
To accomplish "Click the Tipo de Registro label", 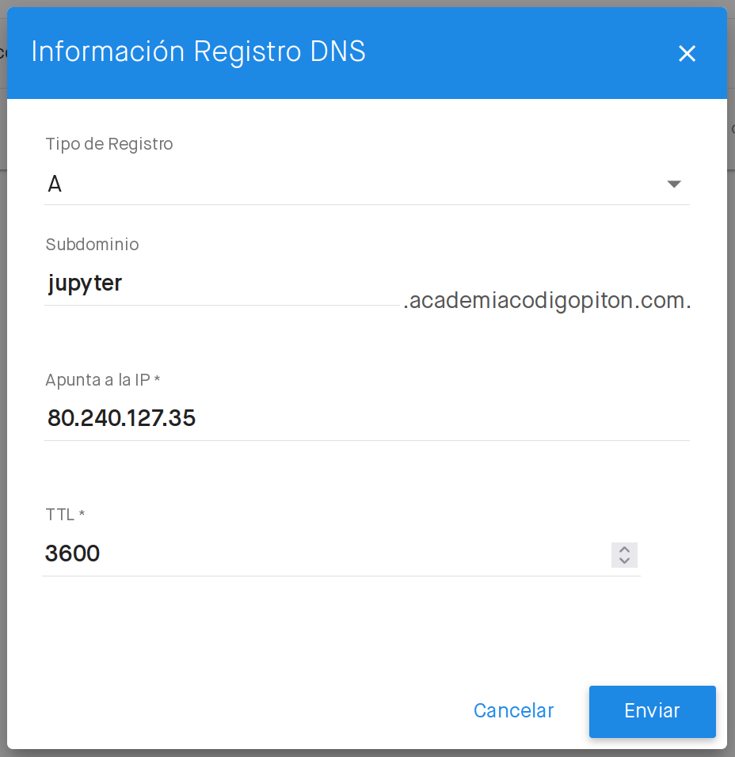I will (109, 144).
